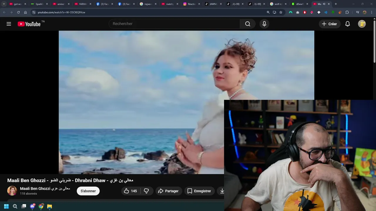
Task: Subscribe with the S'abonner button
Action: 88,191
